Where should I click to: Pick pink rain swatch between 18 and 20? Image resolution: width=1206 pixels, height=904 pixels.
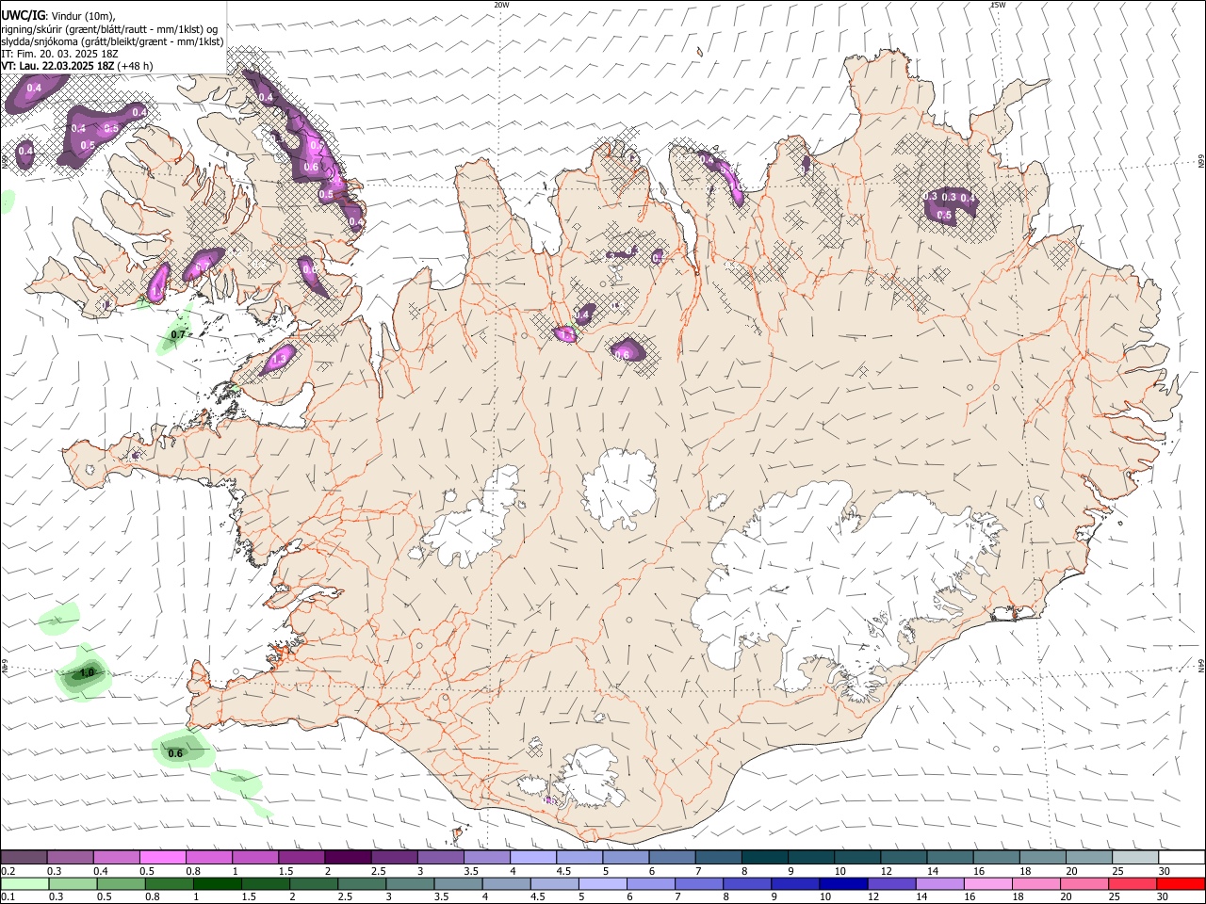point(1035,883)
